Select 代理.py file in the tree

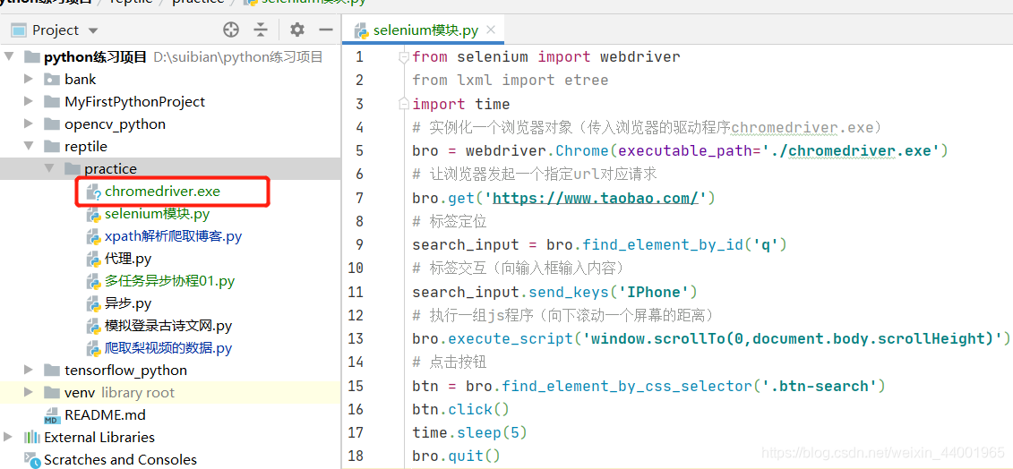pos(128,259)
